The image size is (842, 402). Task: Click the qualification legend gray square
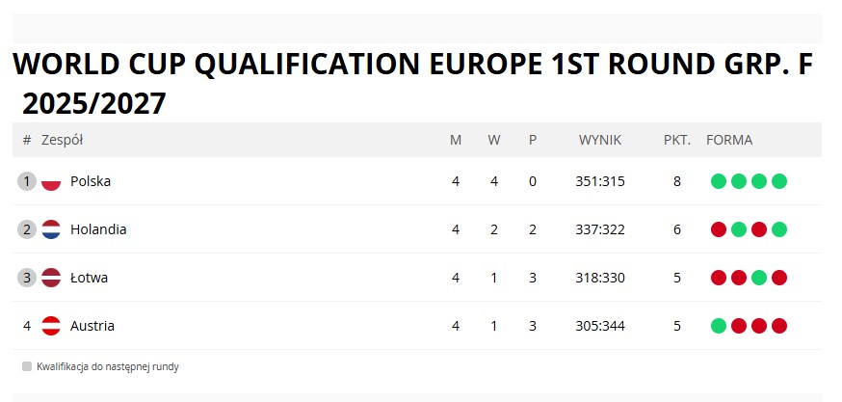[x=27, y=366]
